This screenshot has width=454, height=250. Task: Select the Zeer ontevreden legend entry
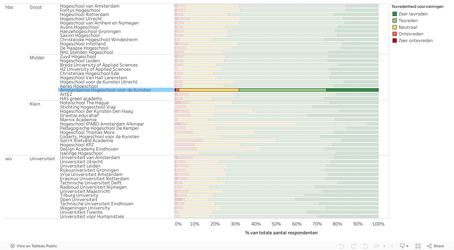[x=416, y=41]
